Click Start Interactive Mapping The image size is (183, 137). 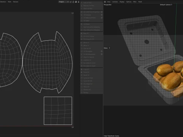point(91,27)
